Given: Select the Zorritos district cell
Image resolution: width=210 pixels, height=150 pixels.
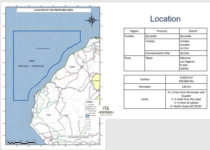Looking at the screenshot, I should pos(193,53).
